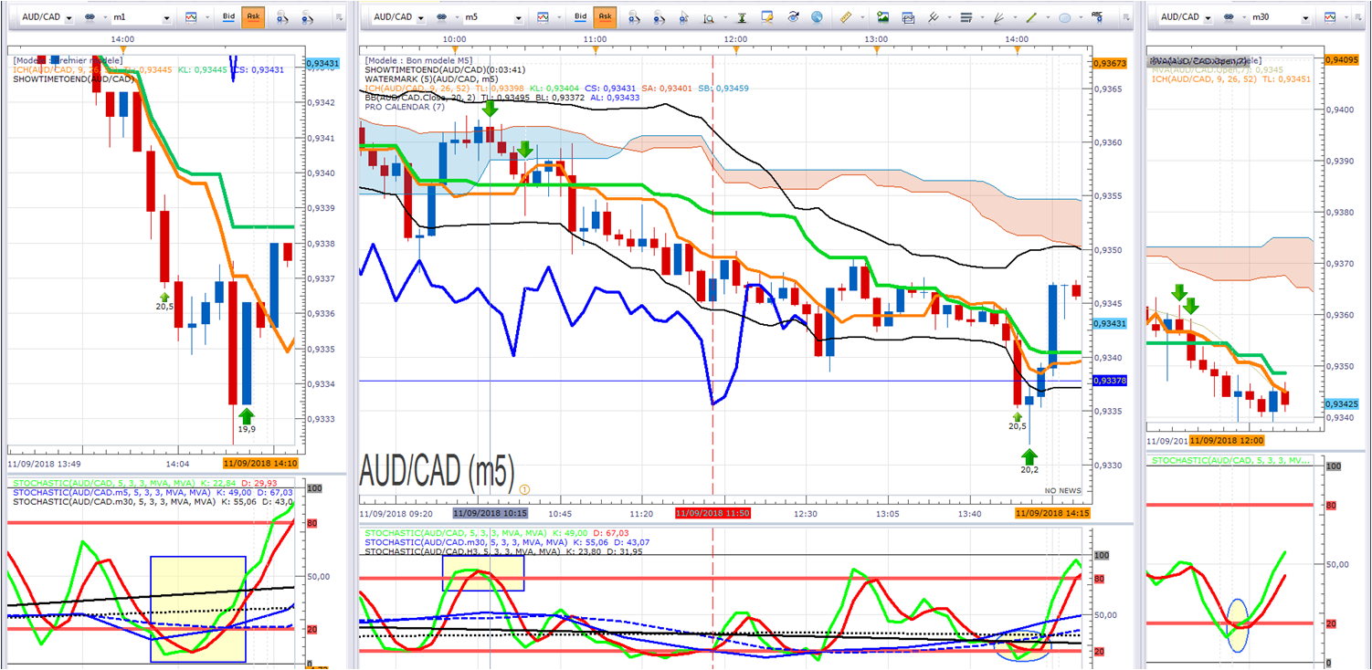Expand the ruler tool dropdown arrow
This screenshot has width=1372, height=670.
tap(861, 18)
